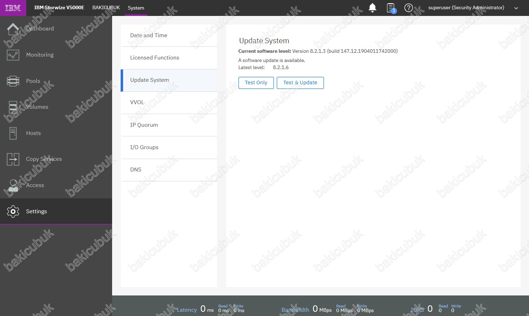The width and height of the screenshot is (529, 316).
Task: Click the Access user icon
Action: [13, 185]
